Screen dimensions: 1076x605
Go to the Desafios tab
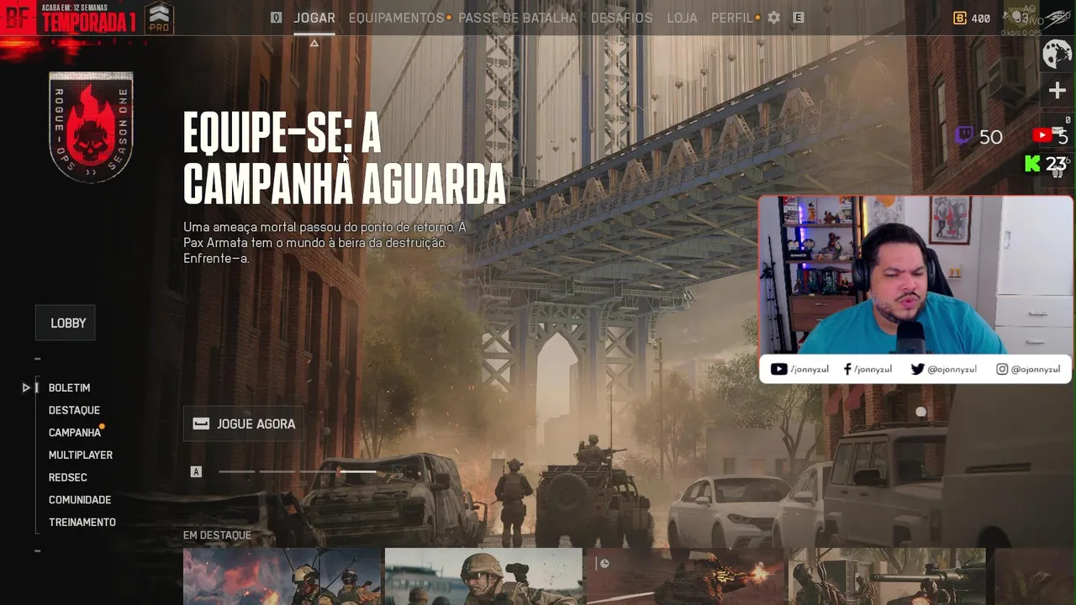(621, 18)
